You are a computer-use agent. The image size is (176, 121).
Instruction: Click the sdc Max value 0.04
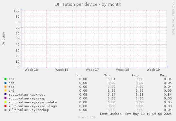168,87
